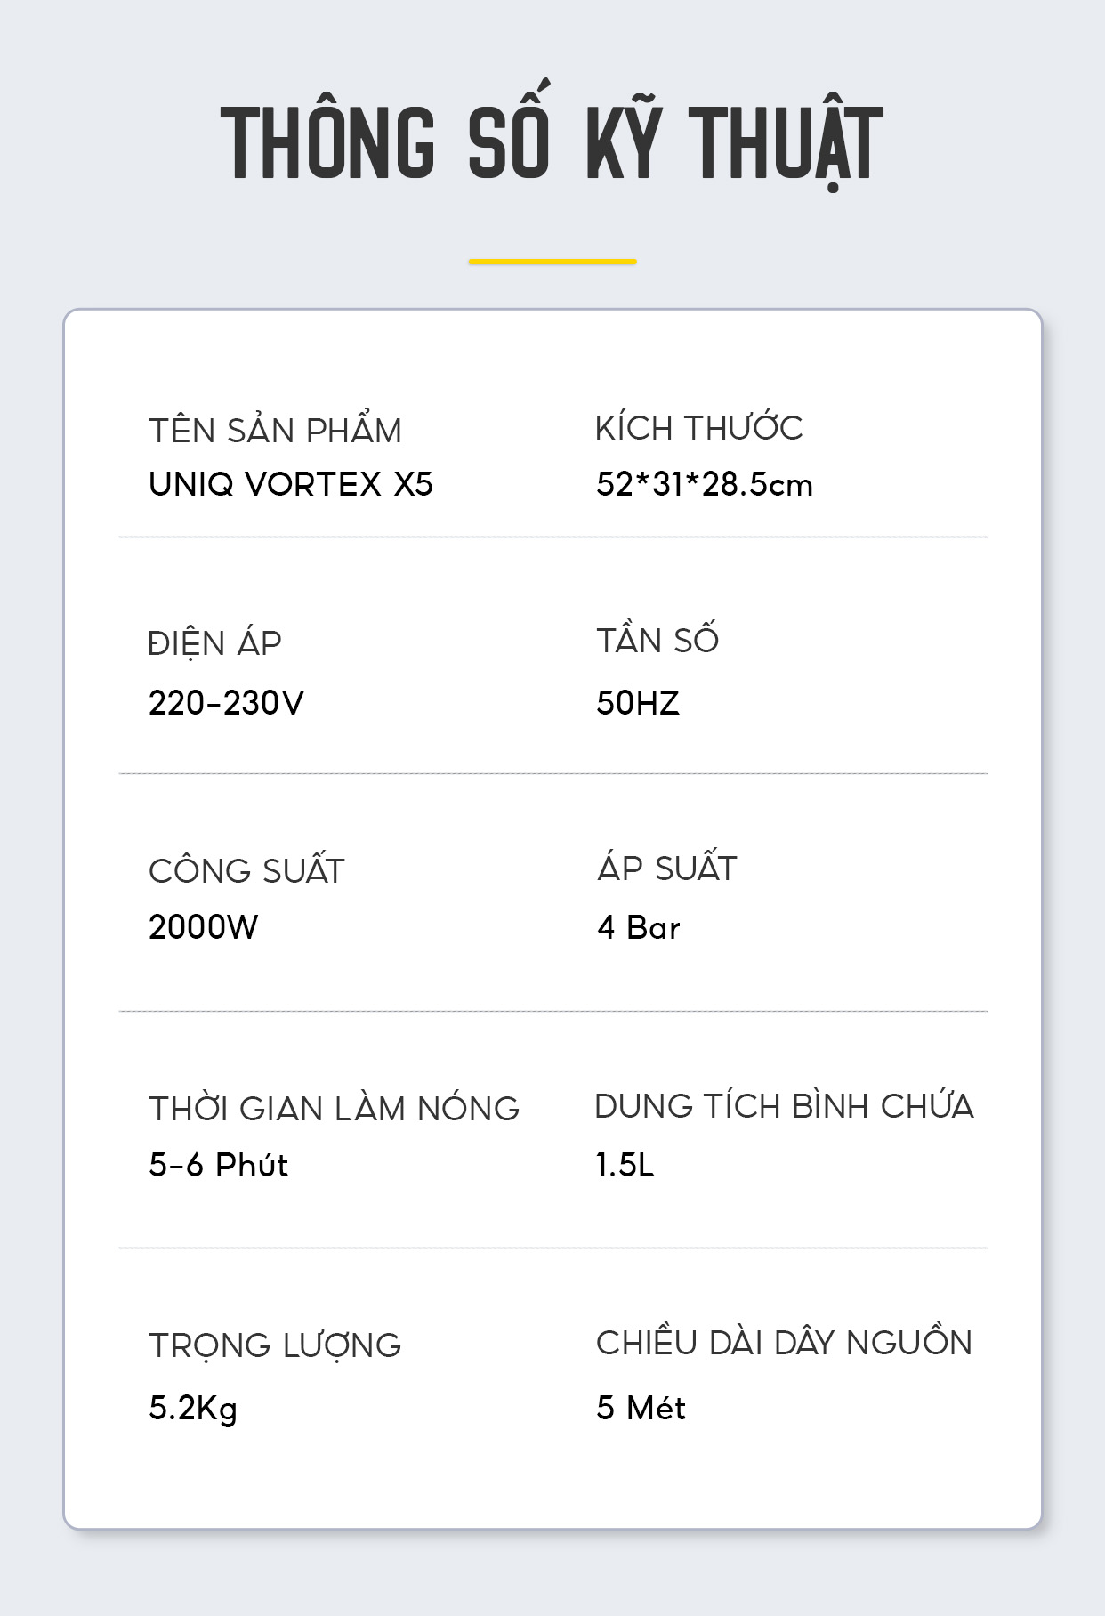
Task: Click the UNIQ VORTEX X5 product name
Action: point(291,484)
